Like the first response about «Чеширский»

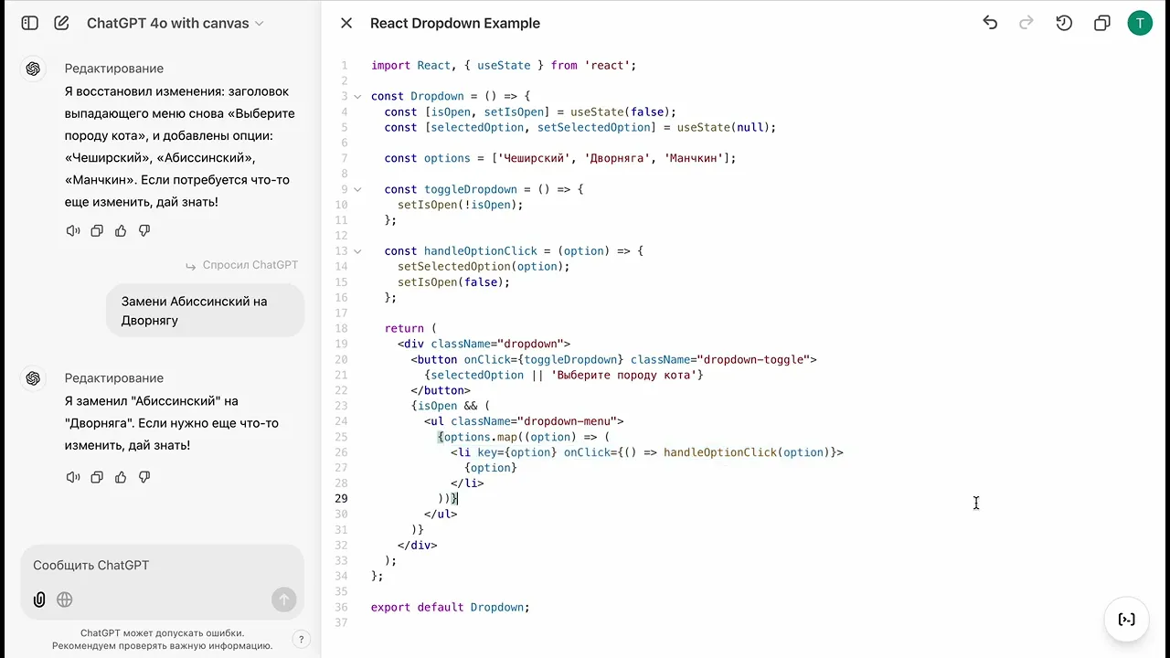121,231
